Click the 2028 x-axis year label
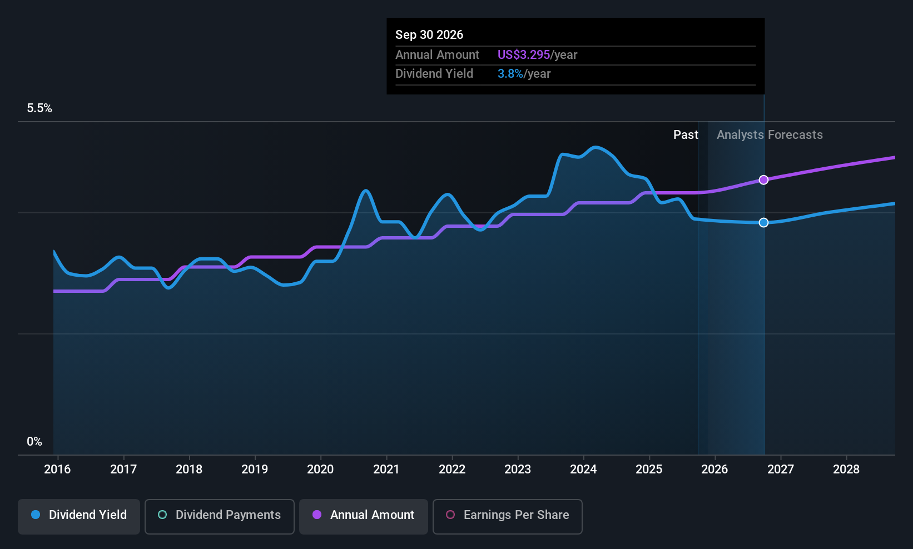The image size is (913, 549). 846,470
